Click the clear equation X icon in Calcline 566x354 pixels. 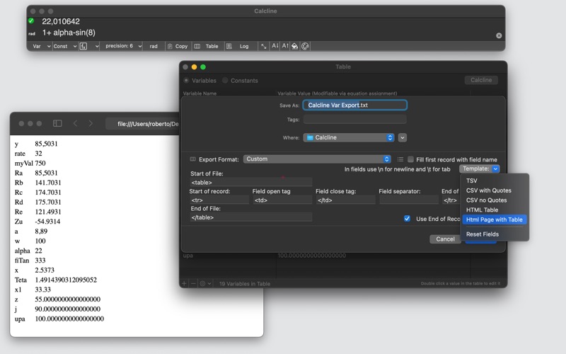click(x=499, y=35)
